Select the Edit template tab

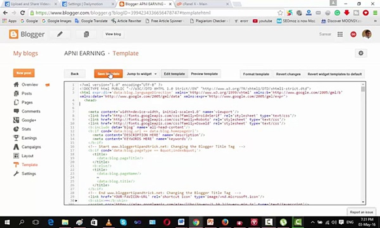tap(174, 74)
